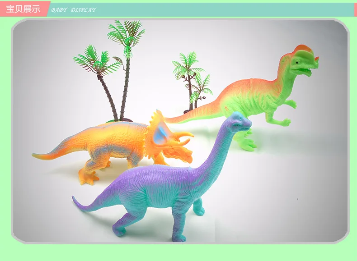Click the BABY DISPLAY banner text
The image size is (357, 261).
pos(74,10)
